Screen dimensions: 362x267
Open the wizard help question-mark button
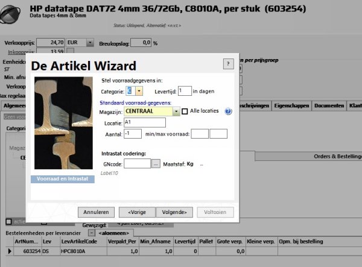coord(228,64)
